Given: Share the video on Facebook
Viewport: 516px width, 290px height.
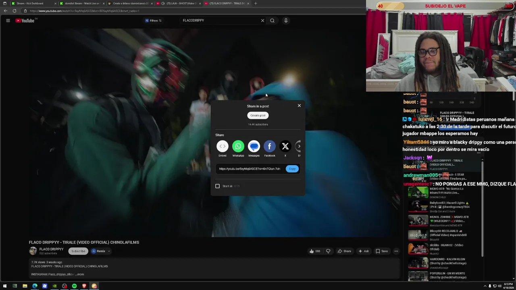Looking at the screenshot, I should point(270,146).
